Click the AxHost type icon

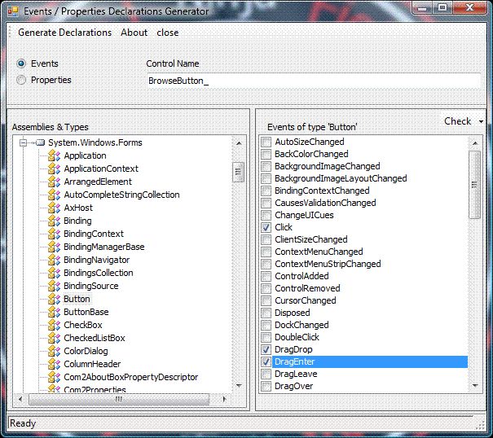tap(54, 208)
